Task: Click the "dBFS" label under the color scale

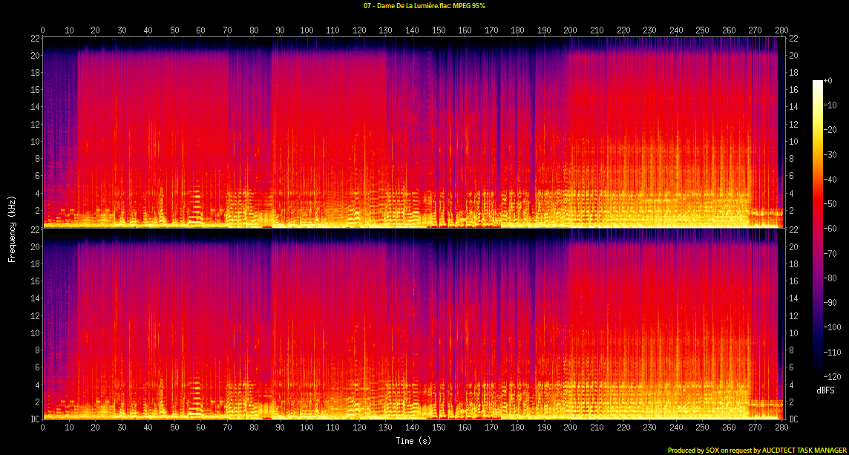Action: tap(825, 390)
